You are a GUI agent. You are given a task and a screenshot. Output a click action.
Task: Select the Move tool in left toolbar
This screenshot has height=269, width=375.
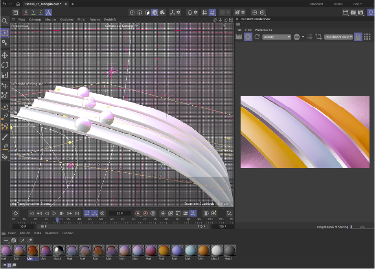[5, 56]
